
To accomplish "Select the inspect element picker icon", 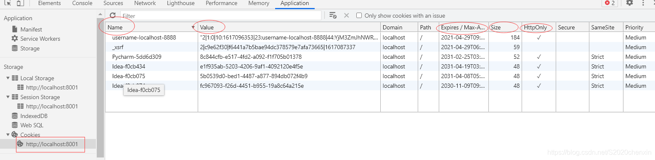I will pyautogui.click(x=8, y=3).
